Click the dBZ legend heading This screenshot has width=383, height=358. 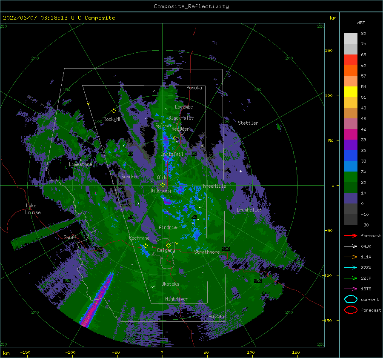pyautogui.click(x=361, y=23)
